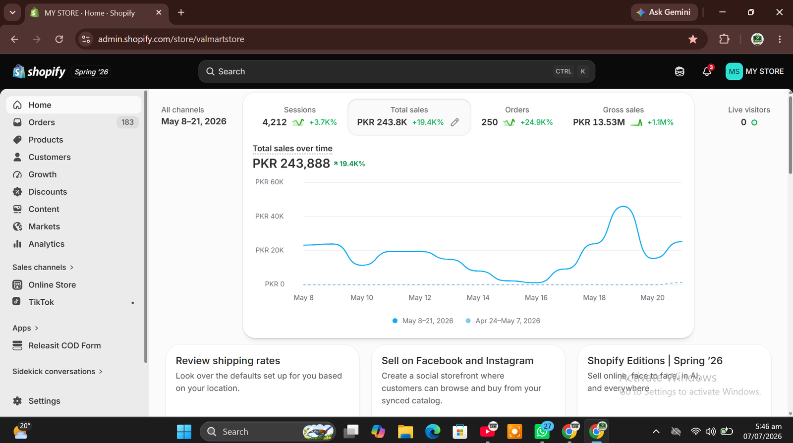The height and width of the screenshot is (443, 793).
Task: Expand the Apps section
Action: 25,328
